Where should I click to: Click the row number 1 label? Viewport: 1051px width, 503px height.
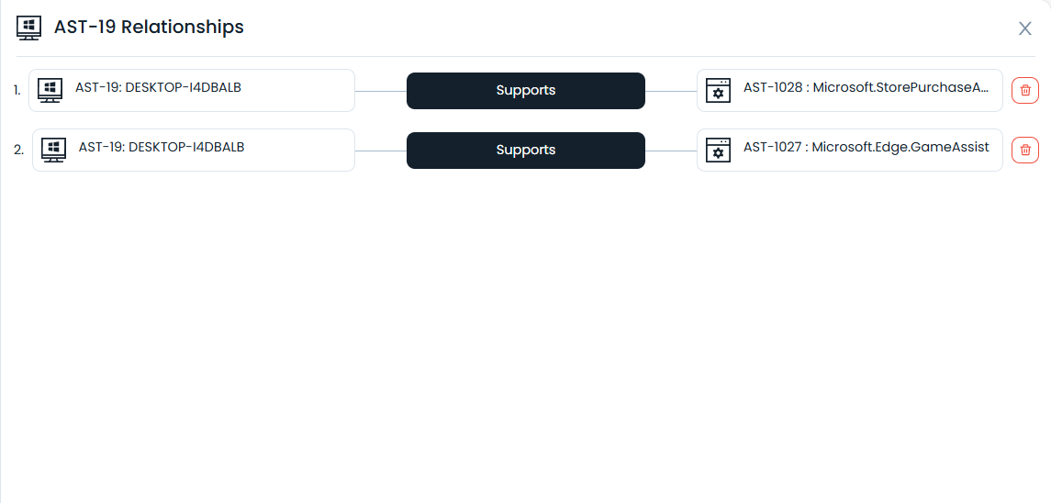17,90
